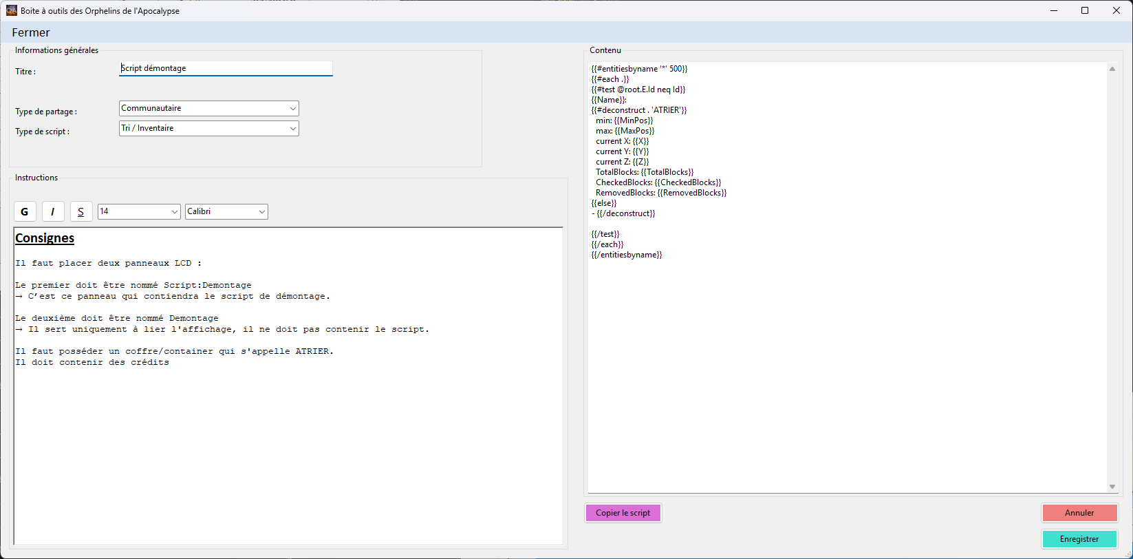Toggle underline formatting with the S button
Image resolution: width=1133 pixels, height=559 pixels.
click(x=81, y=212)
